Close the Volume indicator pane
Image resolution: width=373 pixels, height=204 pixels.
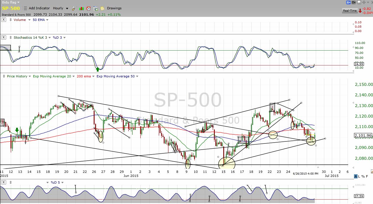coord(4,20)
